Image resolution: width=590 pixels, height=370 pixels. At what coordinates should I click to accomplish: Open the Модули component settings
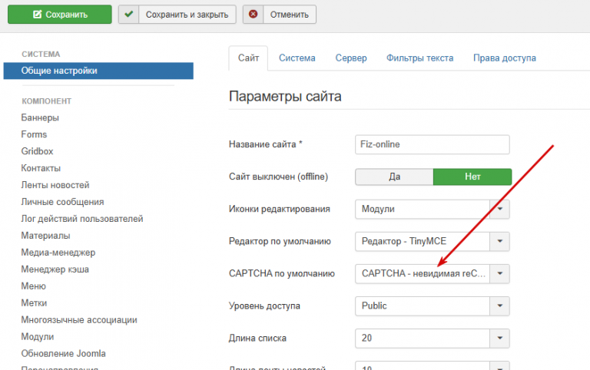[x=37, y=336]
